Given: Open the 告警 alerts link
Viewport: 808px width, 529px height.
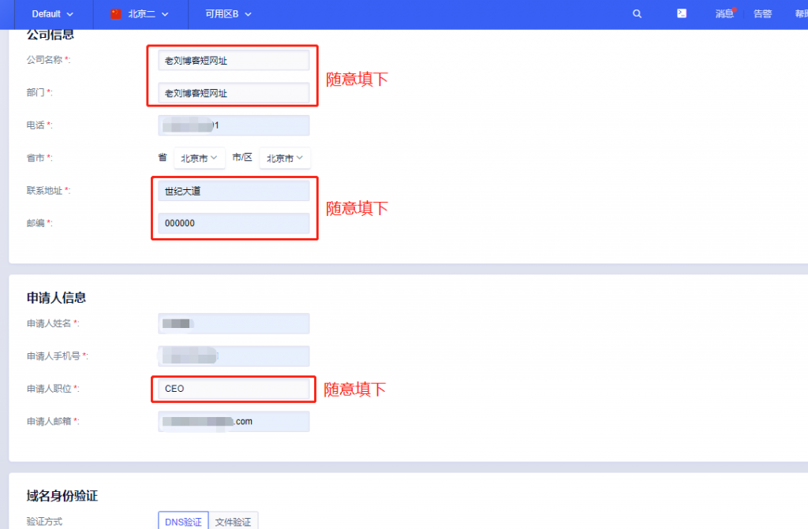Looking at the screenshot, I should pyautogui.click(x=763, y=14).
